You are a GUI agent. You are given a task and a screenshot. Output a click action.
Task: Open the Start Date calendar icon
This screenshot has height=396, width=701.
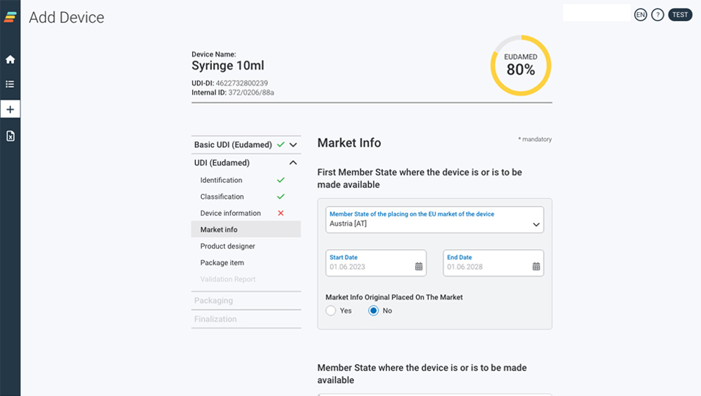click(x=419, y=266)
